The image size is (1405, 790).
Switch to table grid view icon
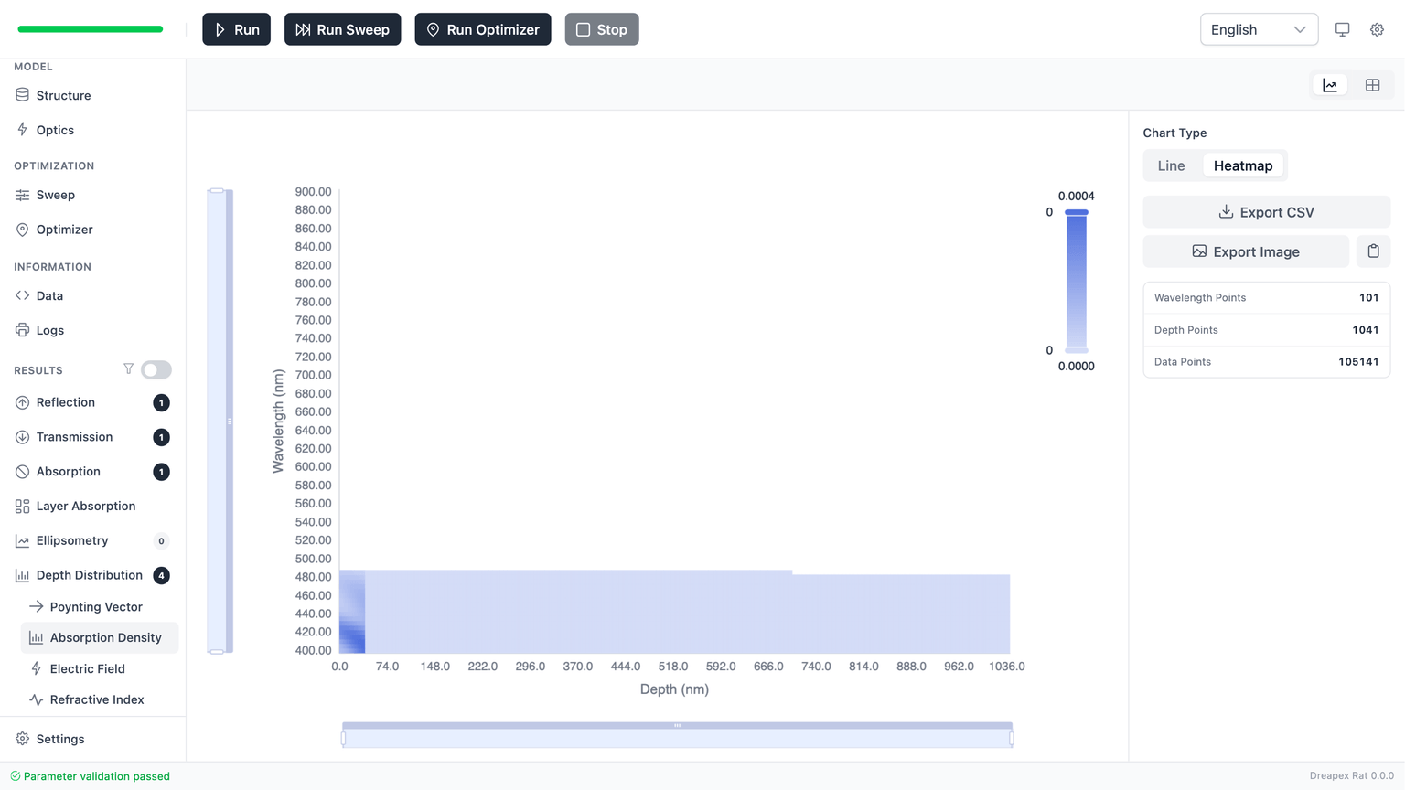[x=1372, y=85]
